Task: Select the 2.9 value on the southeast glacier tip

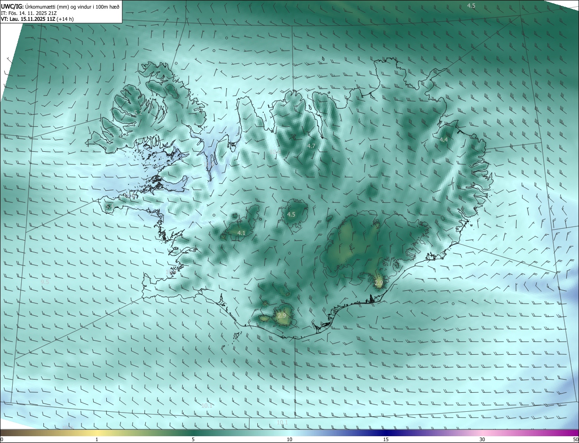Action: (x=379, y=283)
